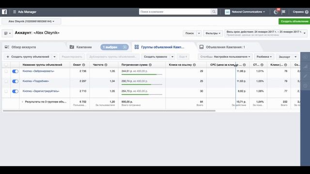310x174 pixels.
Task: Click the green Создать объявление button
Action: 294,21
